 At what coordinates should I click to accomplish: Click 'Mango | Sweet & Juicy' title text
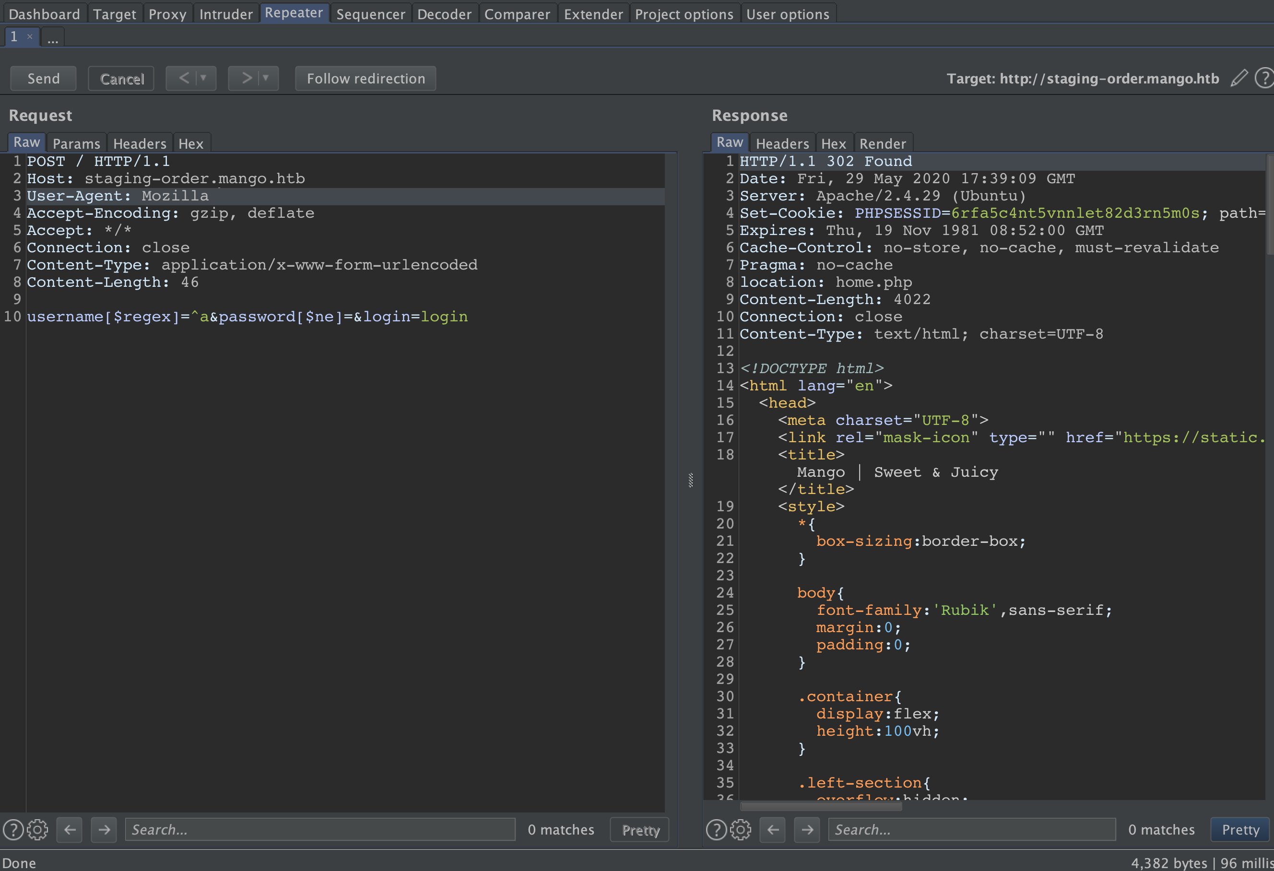(897, 472)
